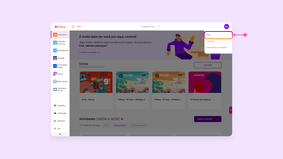
Task: Expand the Colégio Átomos school dropdown
Action: [159, 26]
